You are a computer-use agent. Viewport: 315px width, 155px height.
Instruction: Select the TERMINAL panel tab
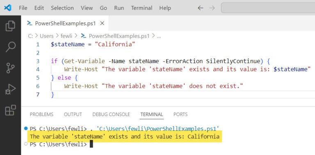click(152, 114)
